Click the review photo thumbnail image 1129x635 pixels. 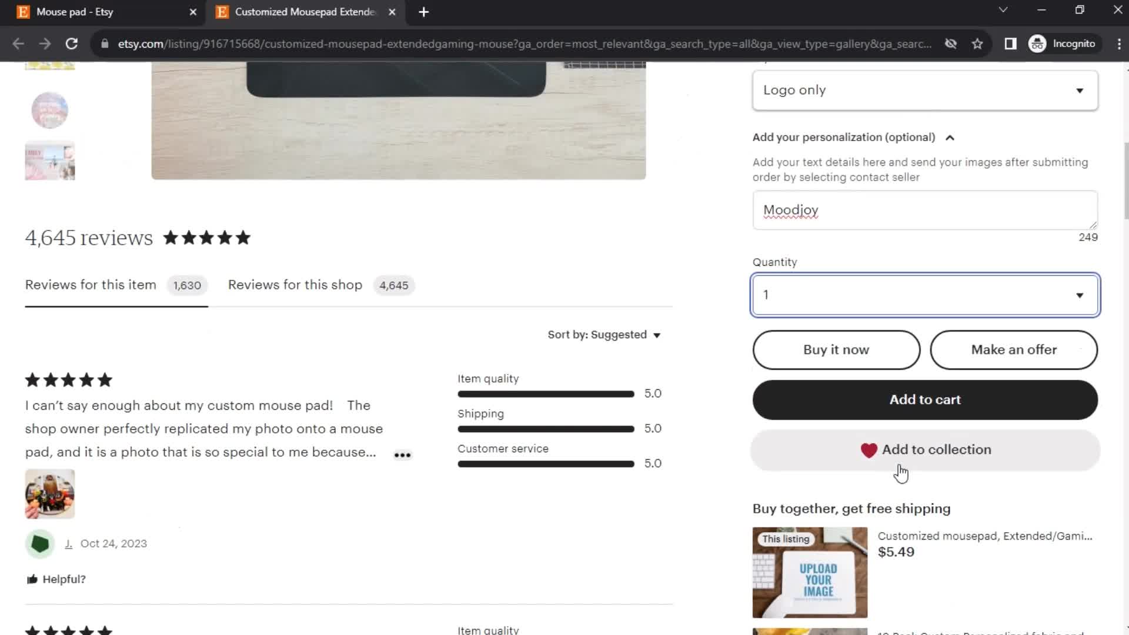(49, 494)
